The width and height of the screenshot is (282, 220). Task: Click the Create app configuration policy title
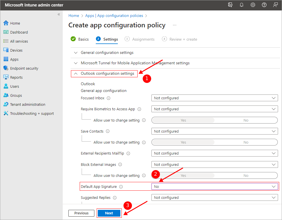(x=117, y=25)
